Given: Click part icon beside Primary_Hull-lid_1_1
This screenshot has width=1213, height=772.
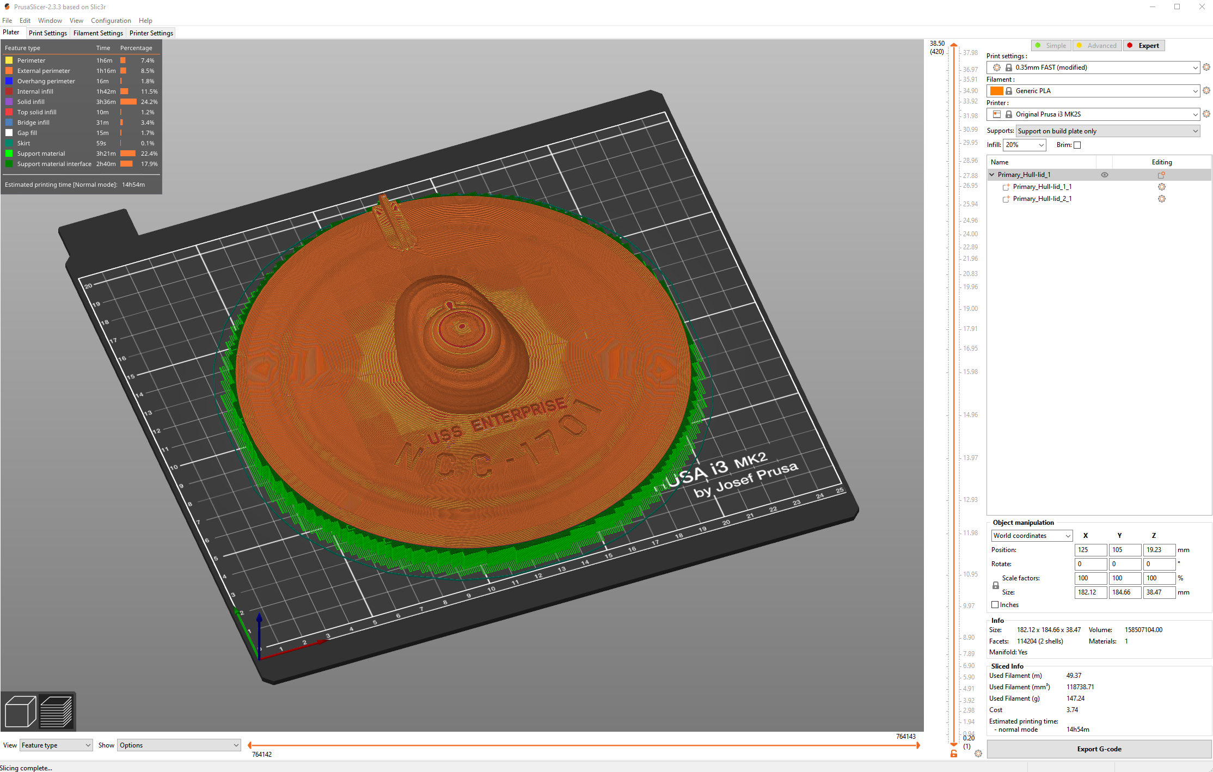Looking at the screenshot, I should [x=1006, y=187].
